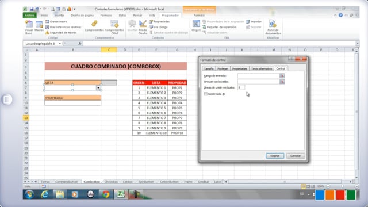Toggle Modo Diseño in the ribbon

143,27
